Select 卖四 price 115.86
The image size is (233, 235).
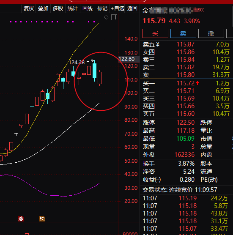point(186,52)
